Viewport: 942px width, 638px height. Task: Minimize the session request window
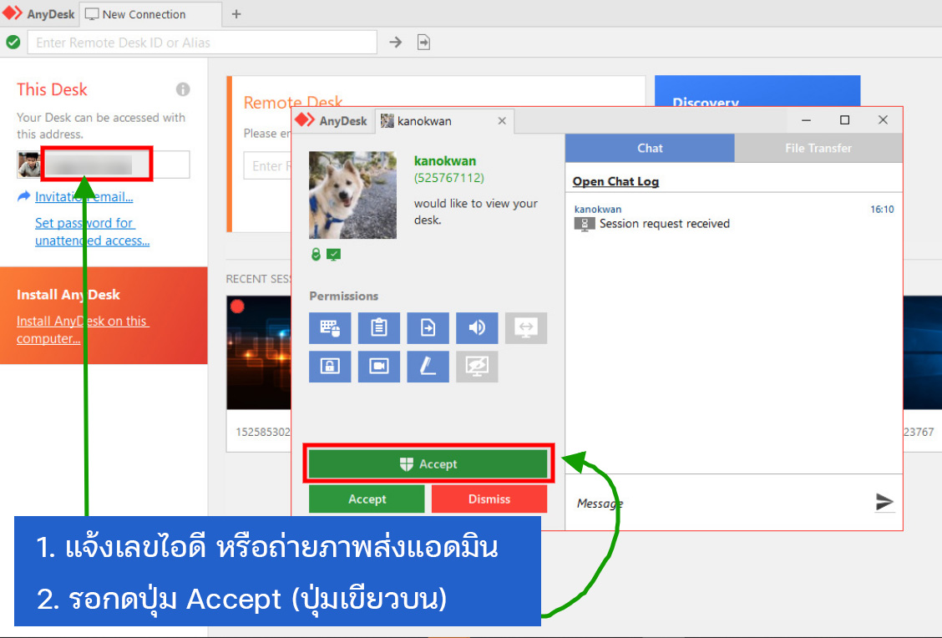click(806, 120)
